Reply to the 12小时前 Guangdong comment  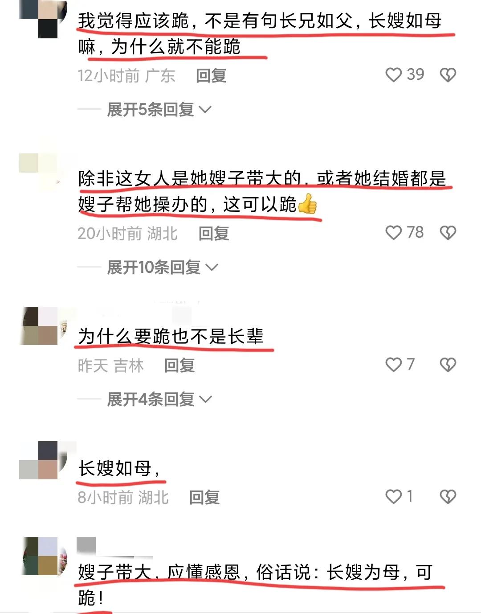[x=211, y=76]
